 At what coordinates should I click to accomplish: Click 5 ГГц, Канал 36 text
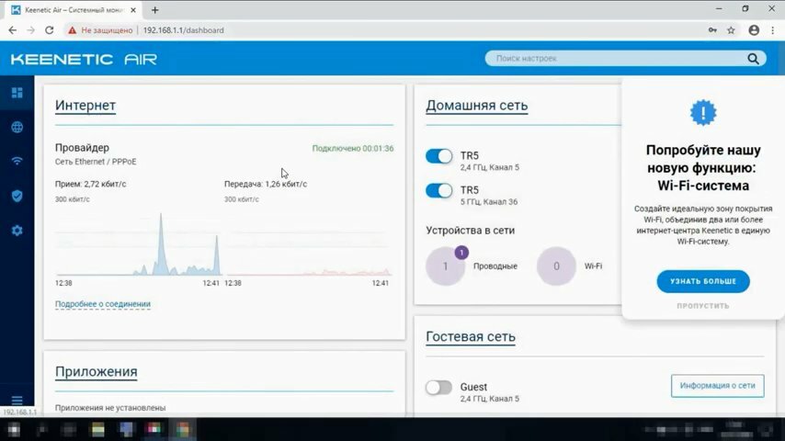point(489,202)
